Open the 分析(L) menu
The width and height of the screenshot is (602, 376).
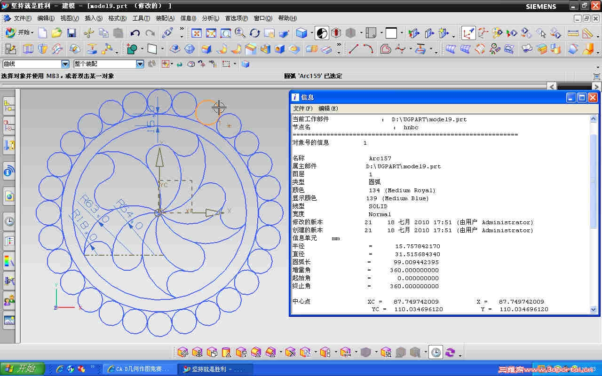(x=211, y=18)
